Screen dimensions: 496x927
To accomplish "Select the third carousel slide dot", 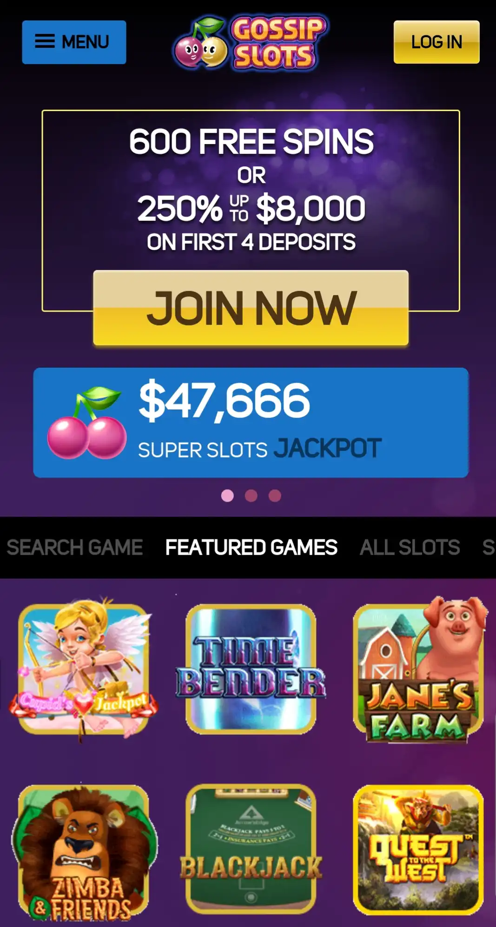I will pos(275,496).
